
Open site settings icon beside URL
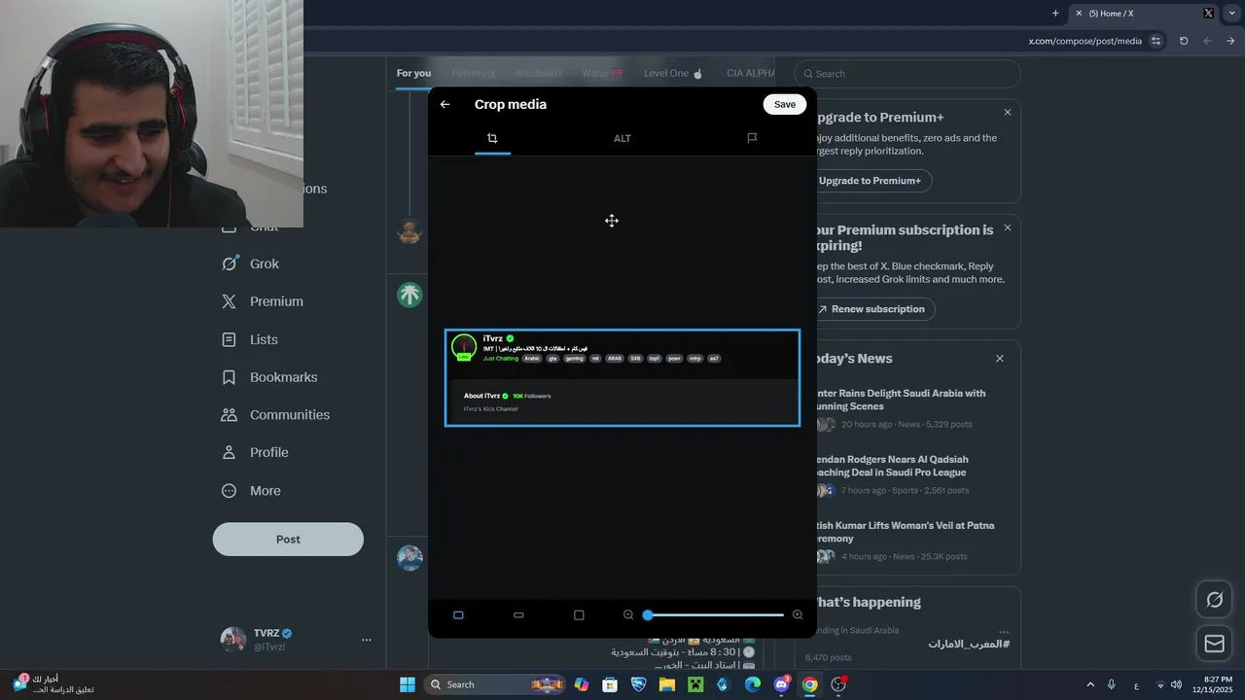[1156, 41]
